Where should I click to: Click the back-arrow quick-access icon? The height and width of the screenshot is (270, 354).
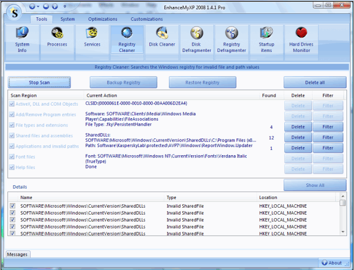click(46, 6)
